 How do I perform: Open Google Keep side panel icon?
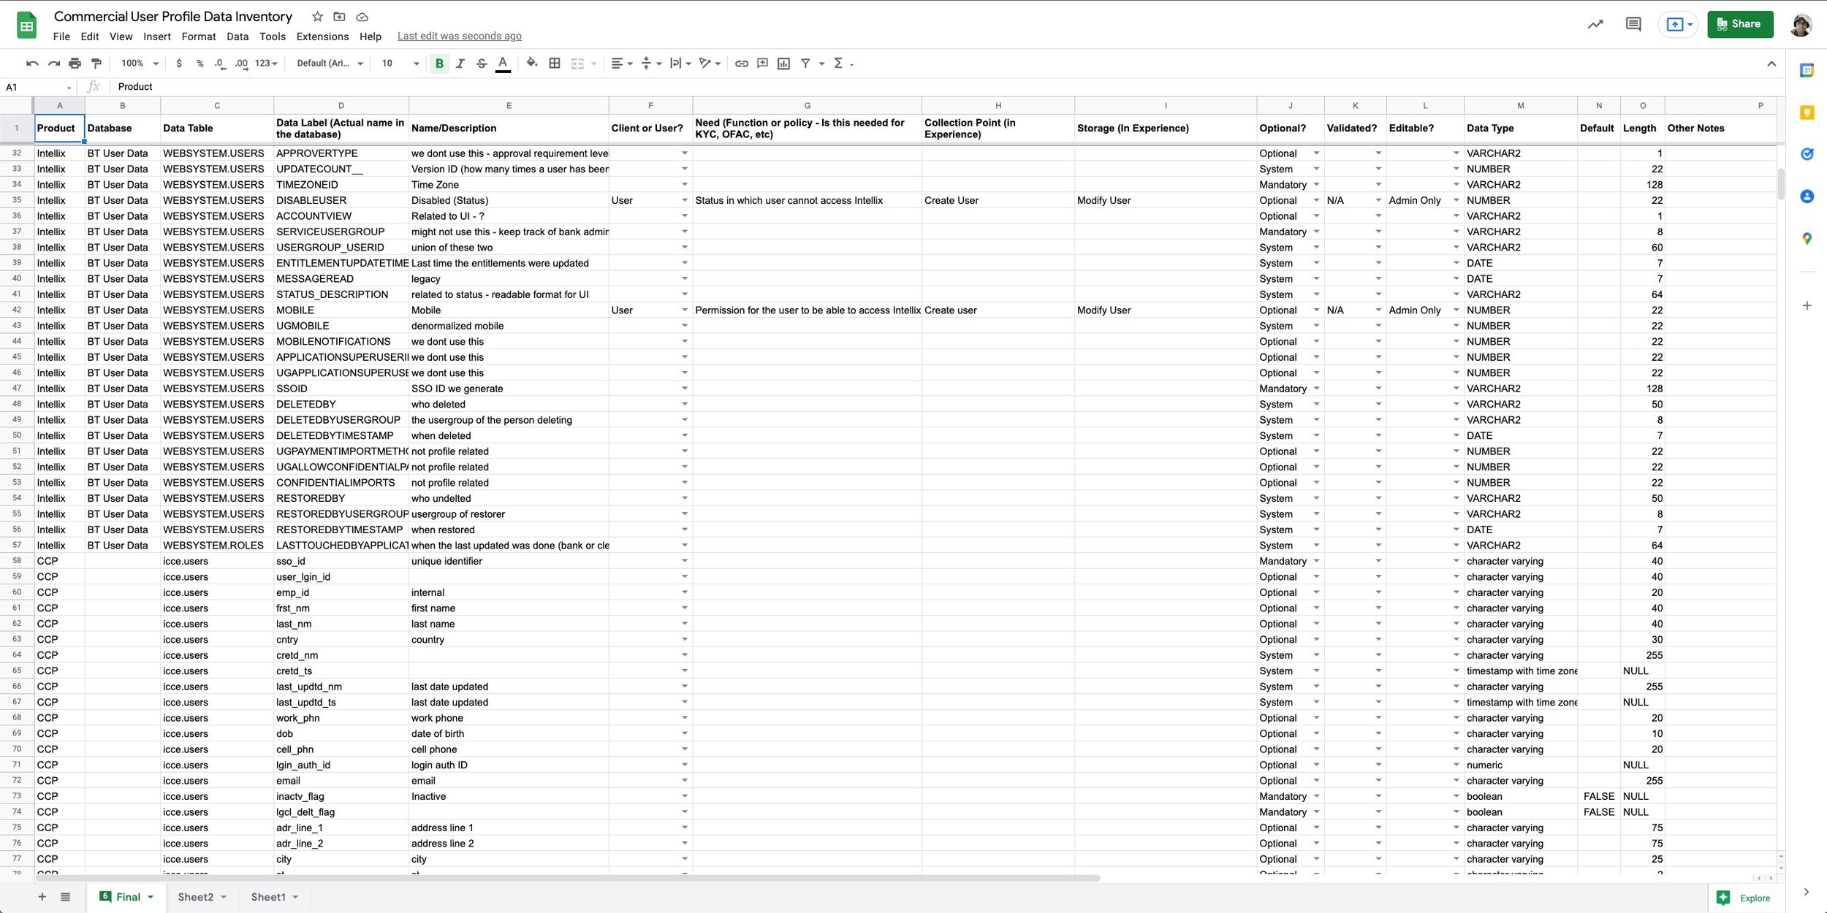coord(1807,112)
